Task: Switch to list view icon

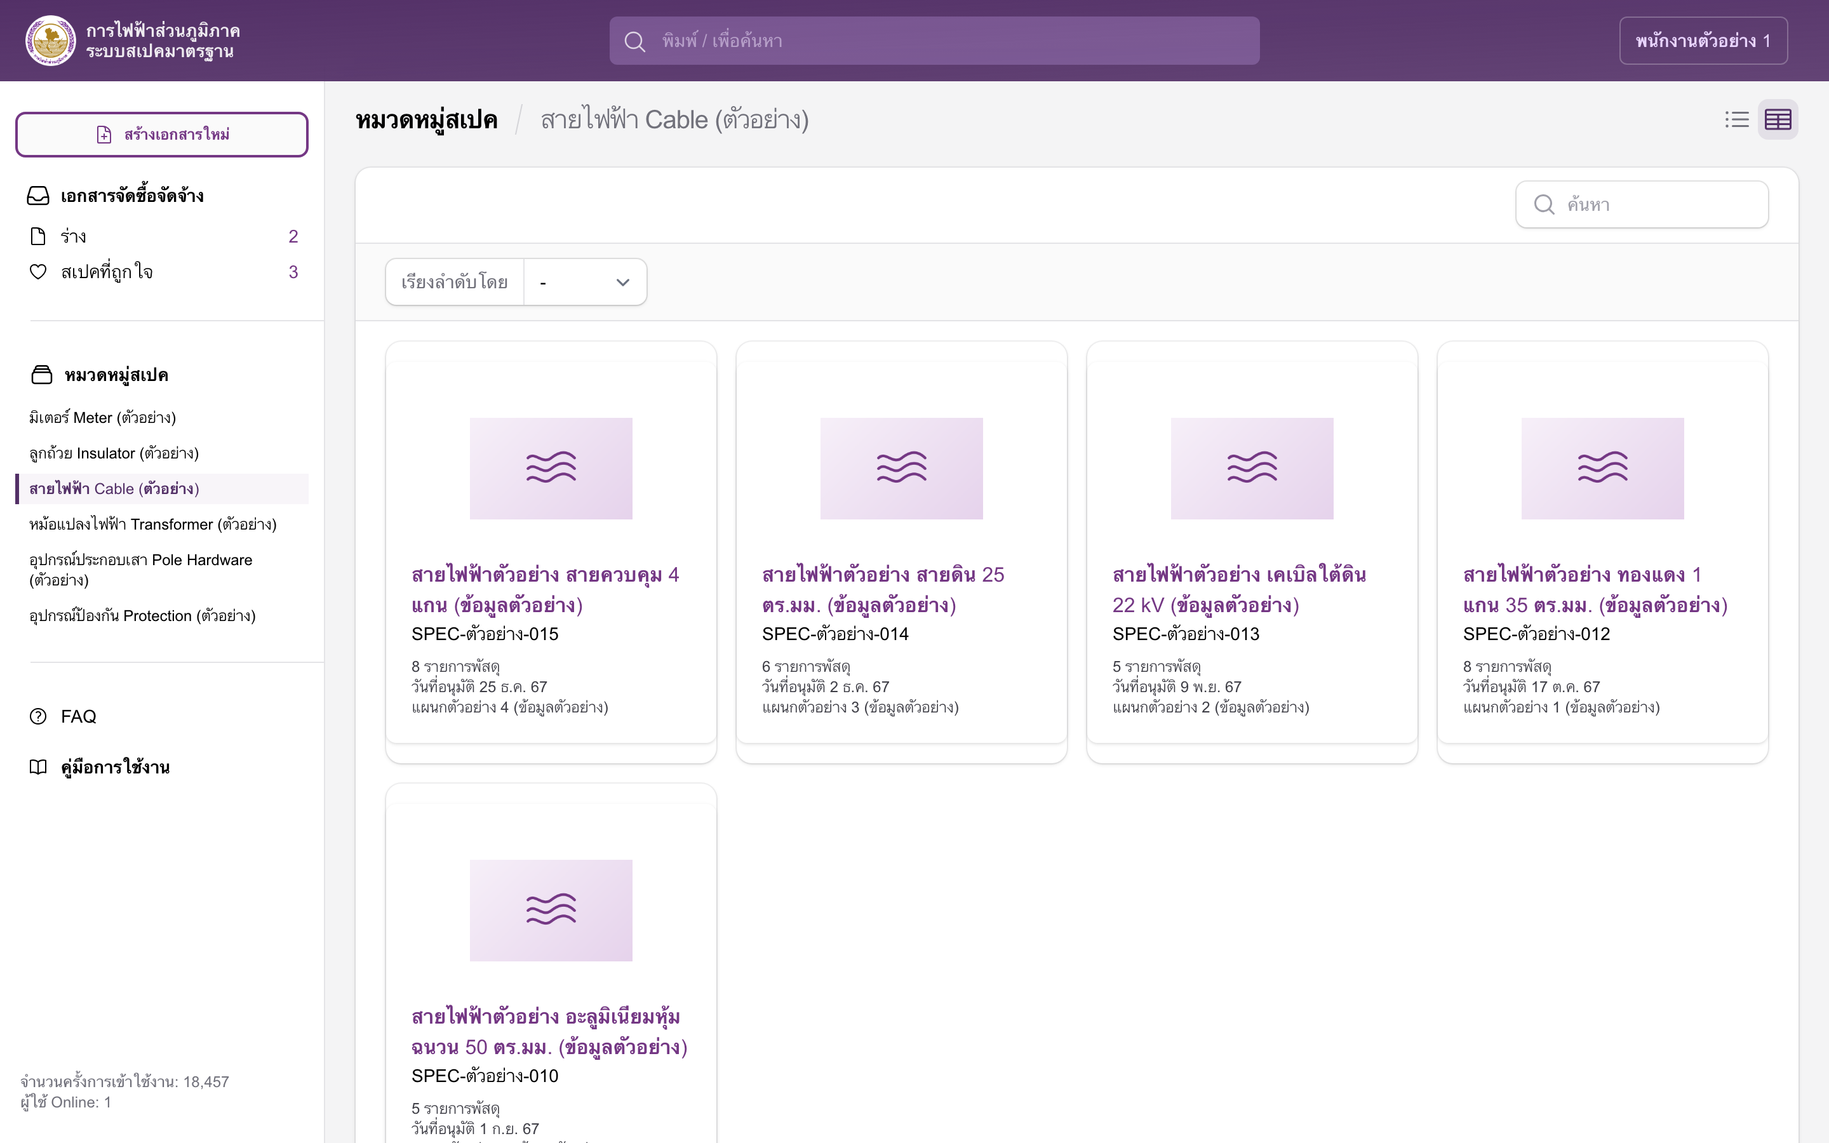Action: [1737, 119]
